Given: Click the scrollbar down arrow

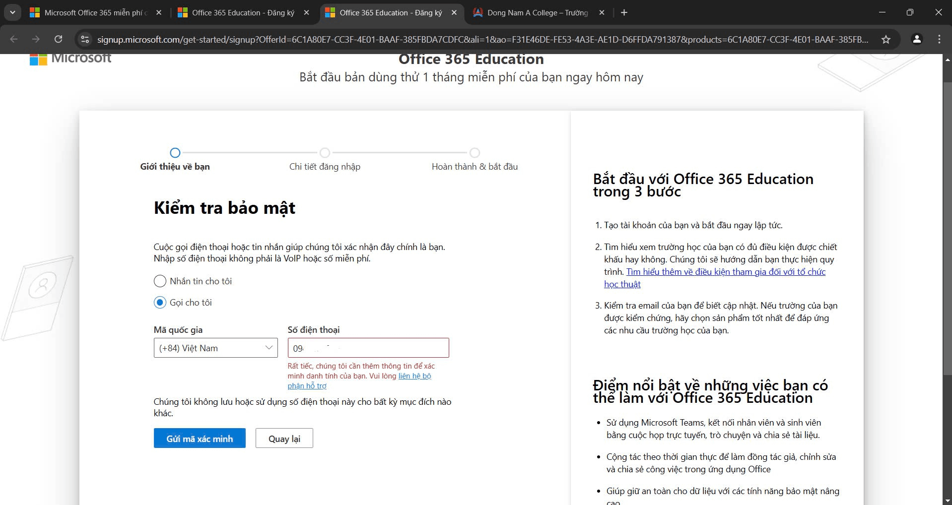Looking at the screenshot, I should click(x=947, y=500).
